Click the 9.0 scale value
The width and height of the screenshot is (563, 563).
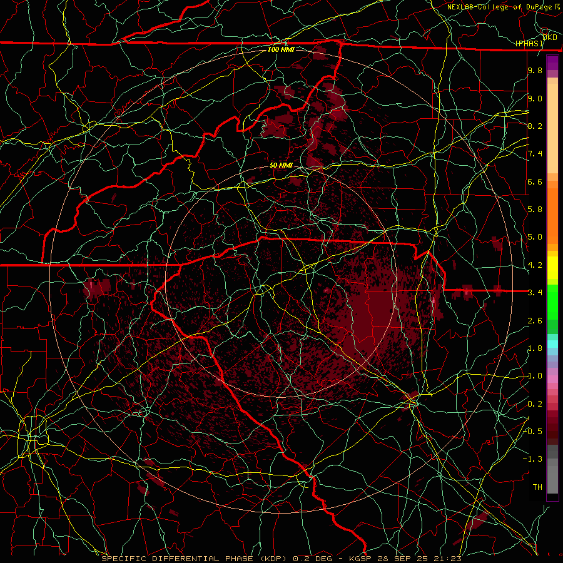pos(535,98)
